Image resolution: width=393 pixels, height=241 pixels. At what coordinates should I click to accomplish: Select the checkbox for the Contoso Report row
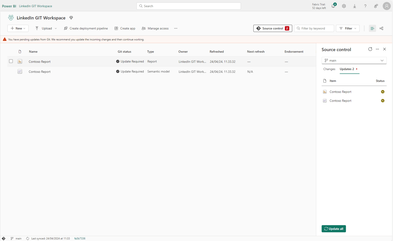point(11,61)
